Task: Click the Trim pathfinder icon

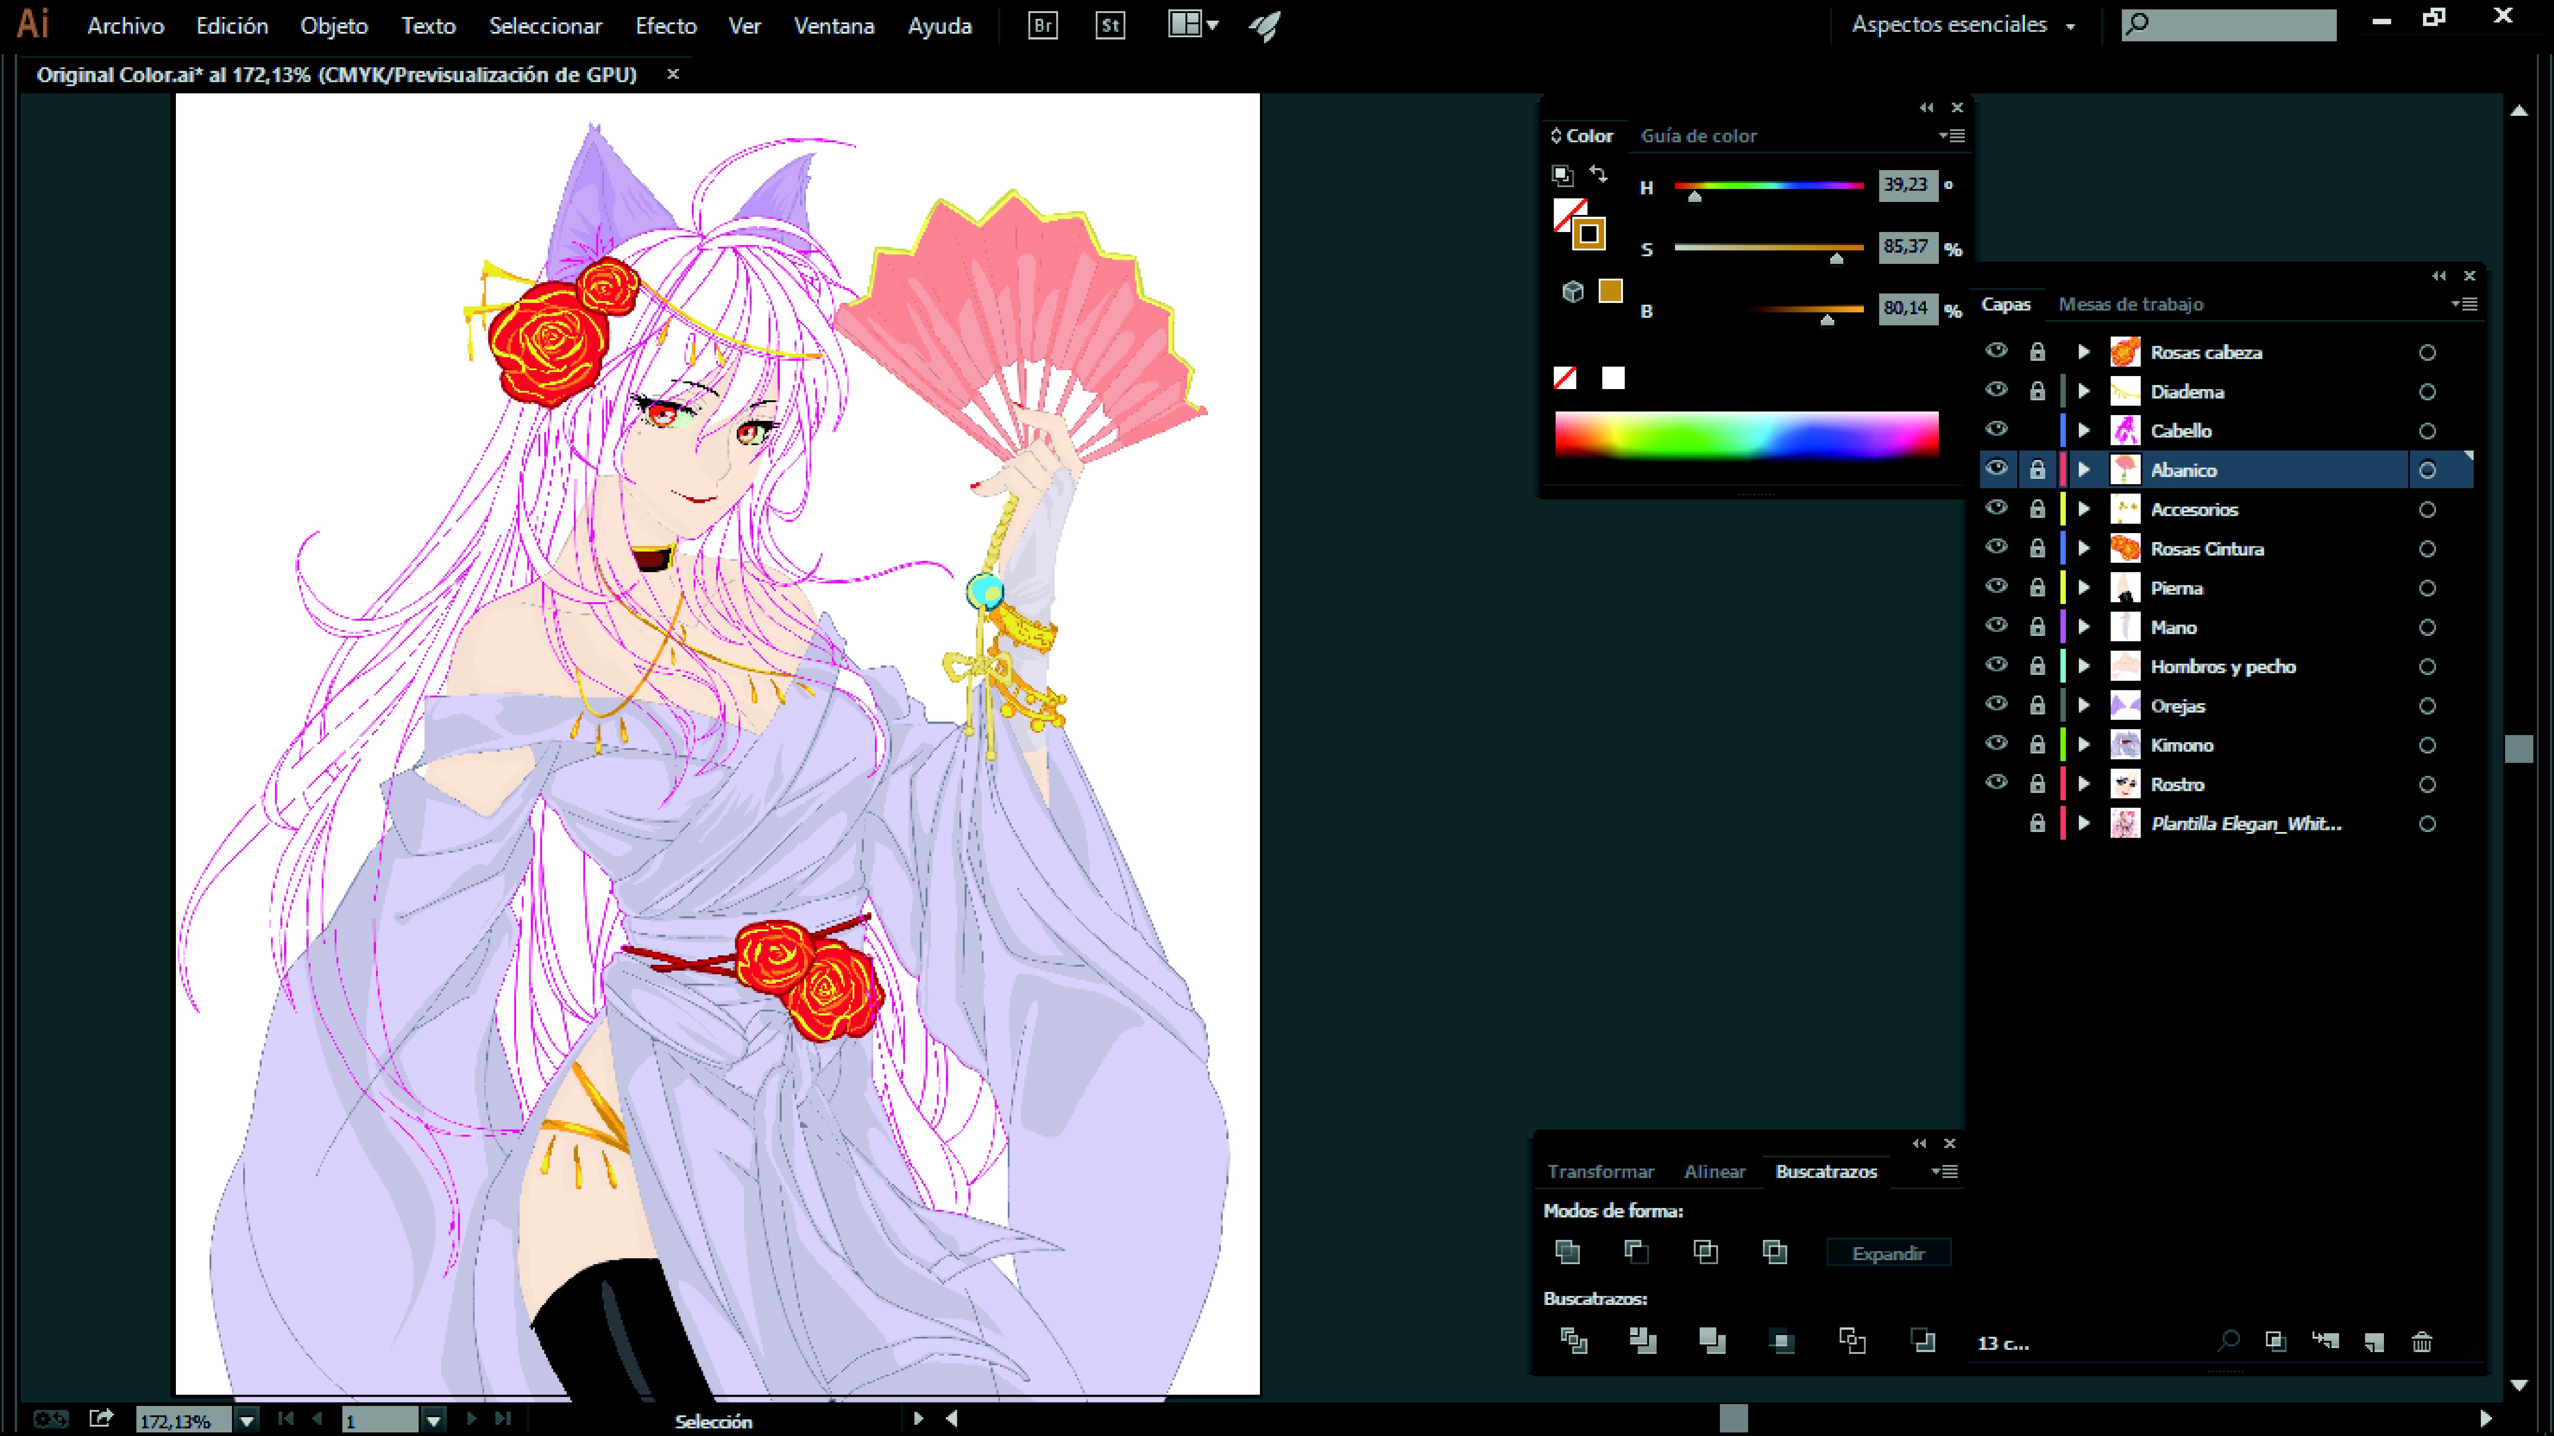Action: (x=1643, y=1341)
